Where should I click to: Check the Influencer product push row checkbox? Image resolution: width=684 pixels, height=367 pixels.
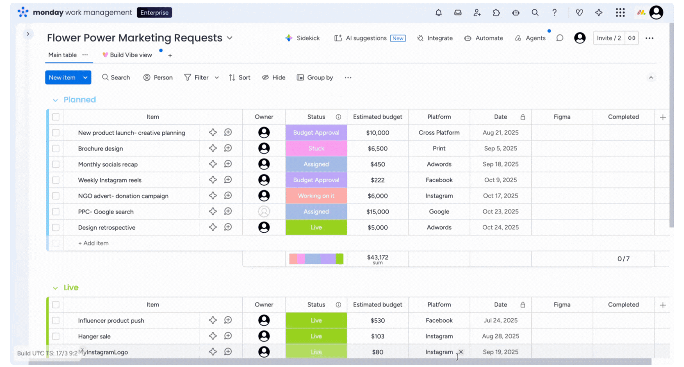point(56,321)
